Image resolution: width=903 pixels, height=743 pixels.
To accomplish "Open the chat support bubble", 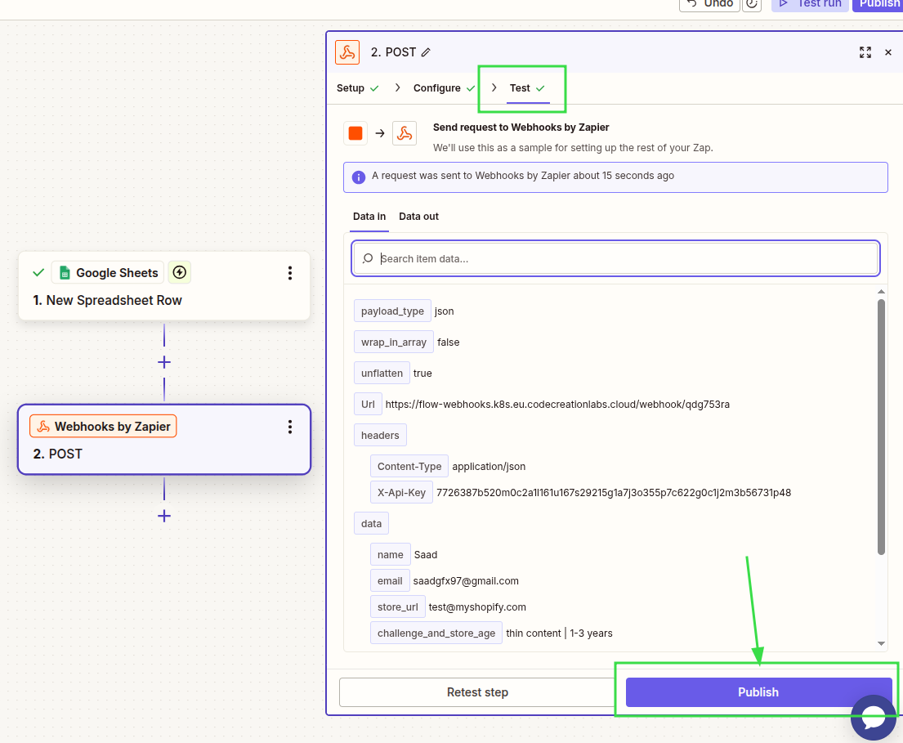I will pyautogui.click(x=873, y=718).
